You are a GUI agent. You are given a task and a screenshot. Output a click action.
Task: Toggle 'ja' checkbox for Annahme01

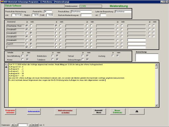pos(27,29)
